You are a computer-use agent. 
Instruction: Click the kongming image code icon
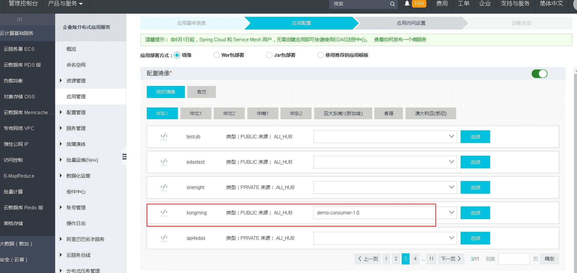164,213
